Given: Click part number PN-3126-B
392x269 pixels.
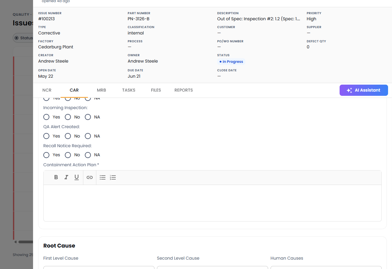Looking at the screenshot, I should 138,19.
